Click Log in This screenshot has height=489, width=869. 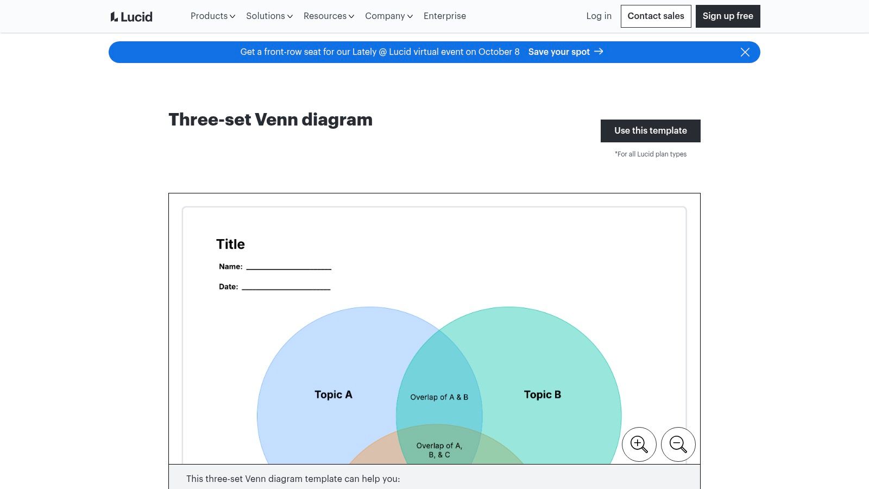[x=599, y=16]
